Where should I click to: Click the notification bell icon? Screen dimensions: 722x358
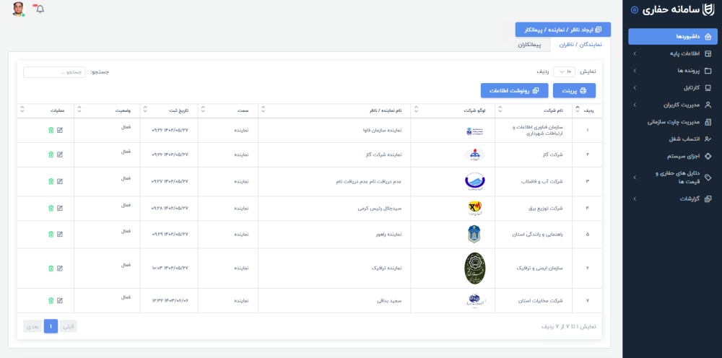point(39,9)
